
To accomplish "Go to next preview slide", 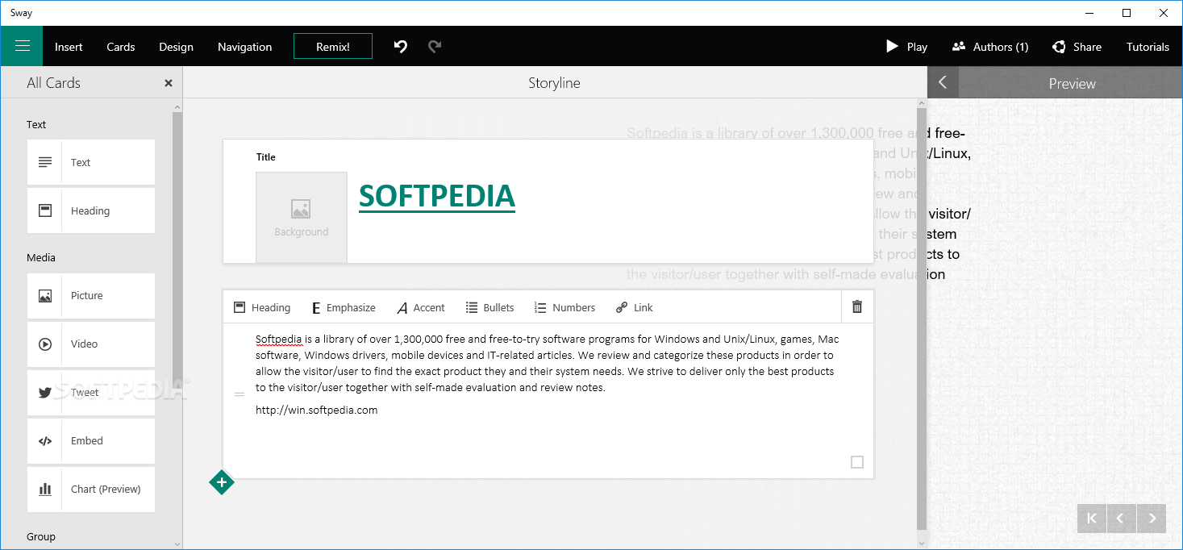I will pos(1152,519).
